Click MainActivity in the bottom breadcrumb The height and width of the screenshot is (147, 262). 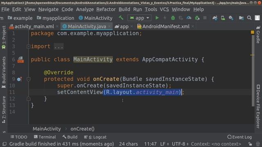point(47,129)
